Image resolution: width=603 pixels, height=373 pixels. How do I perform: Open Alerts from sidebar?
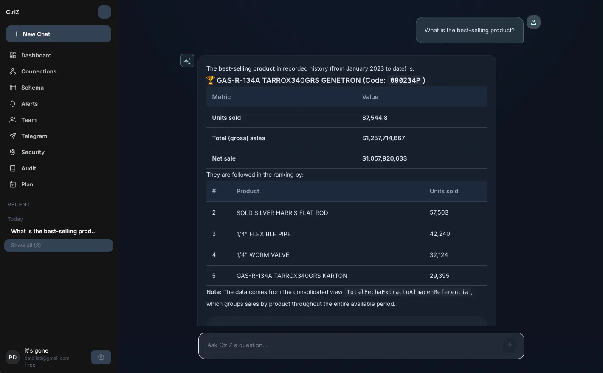(59, 104)
